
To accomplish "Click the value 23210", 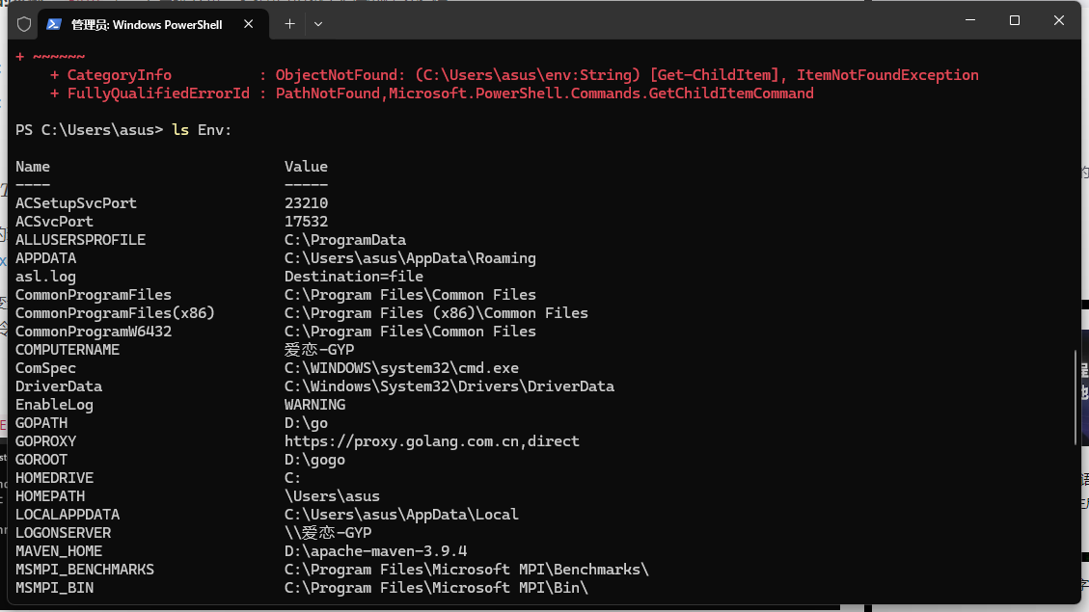I will 307,203.
